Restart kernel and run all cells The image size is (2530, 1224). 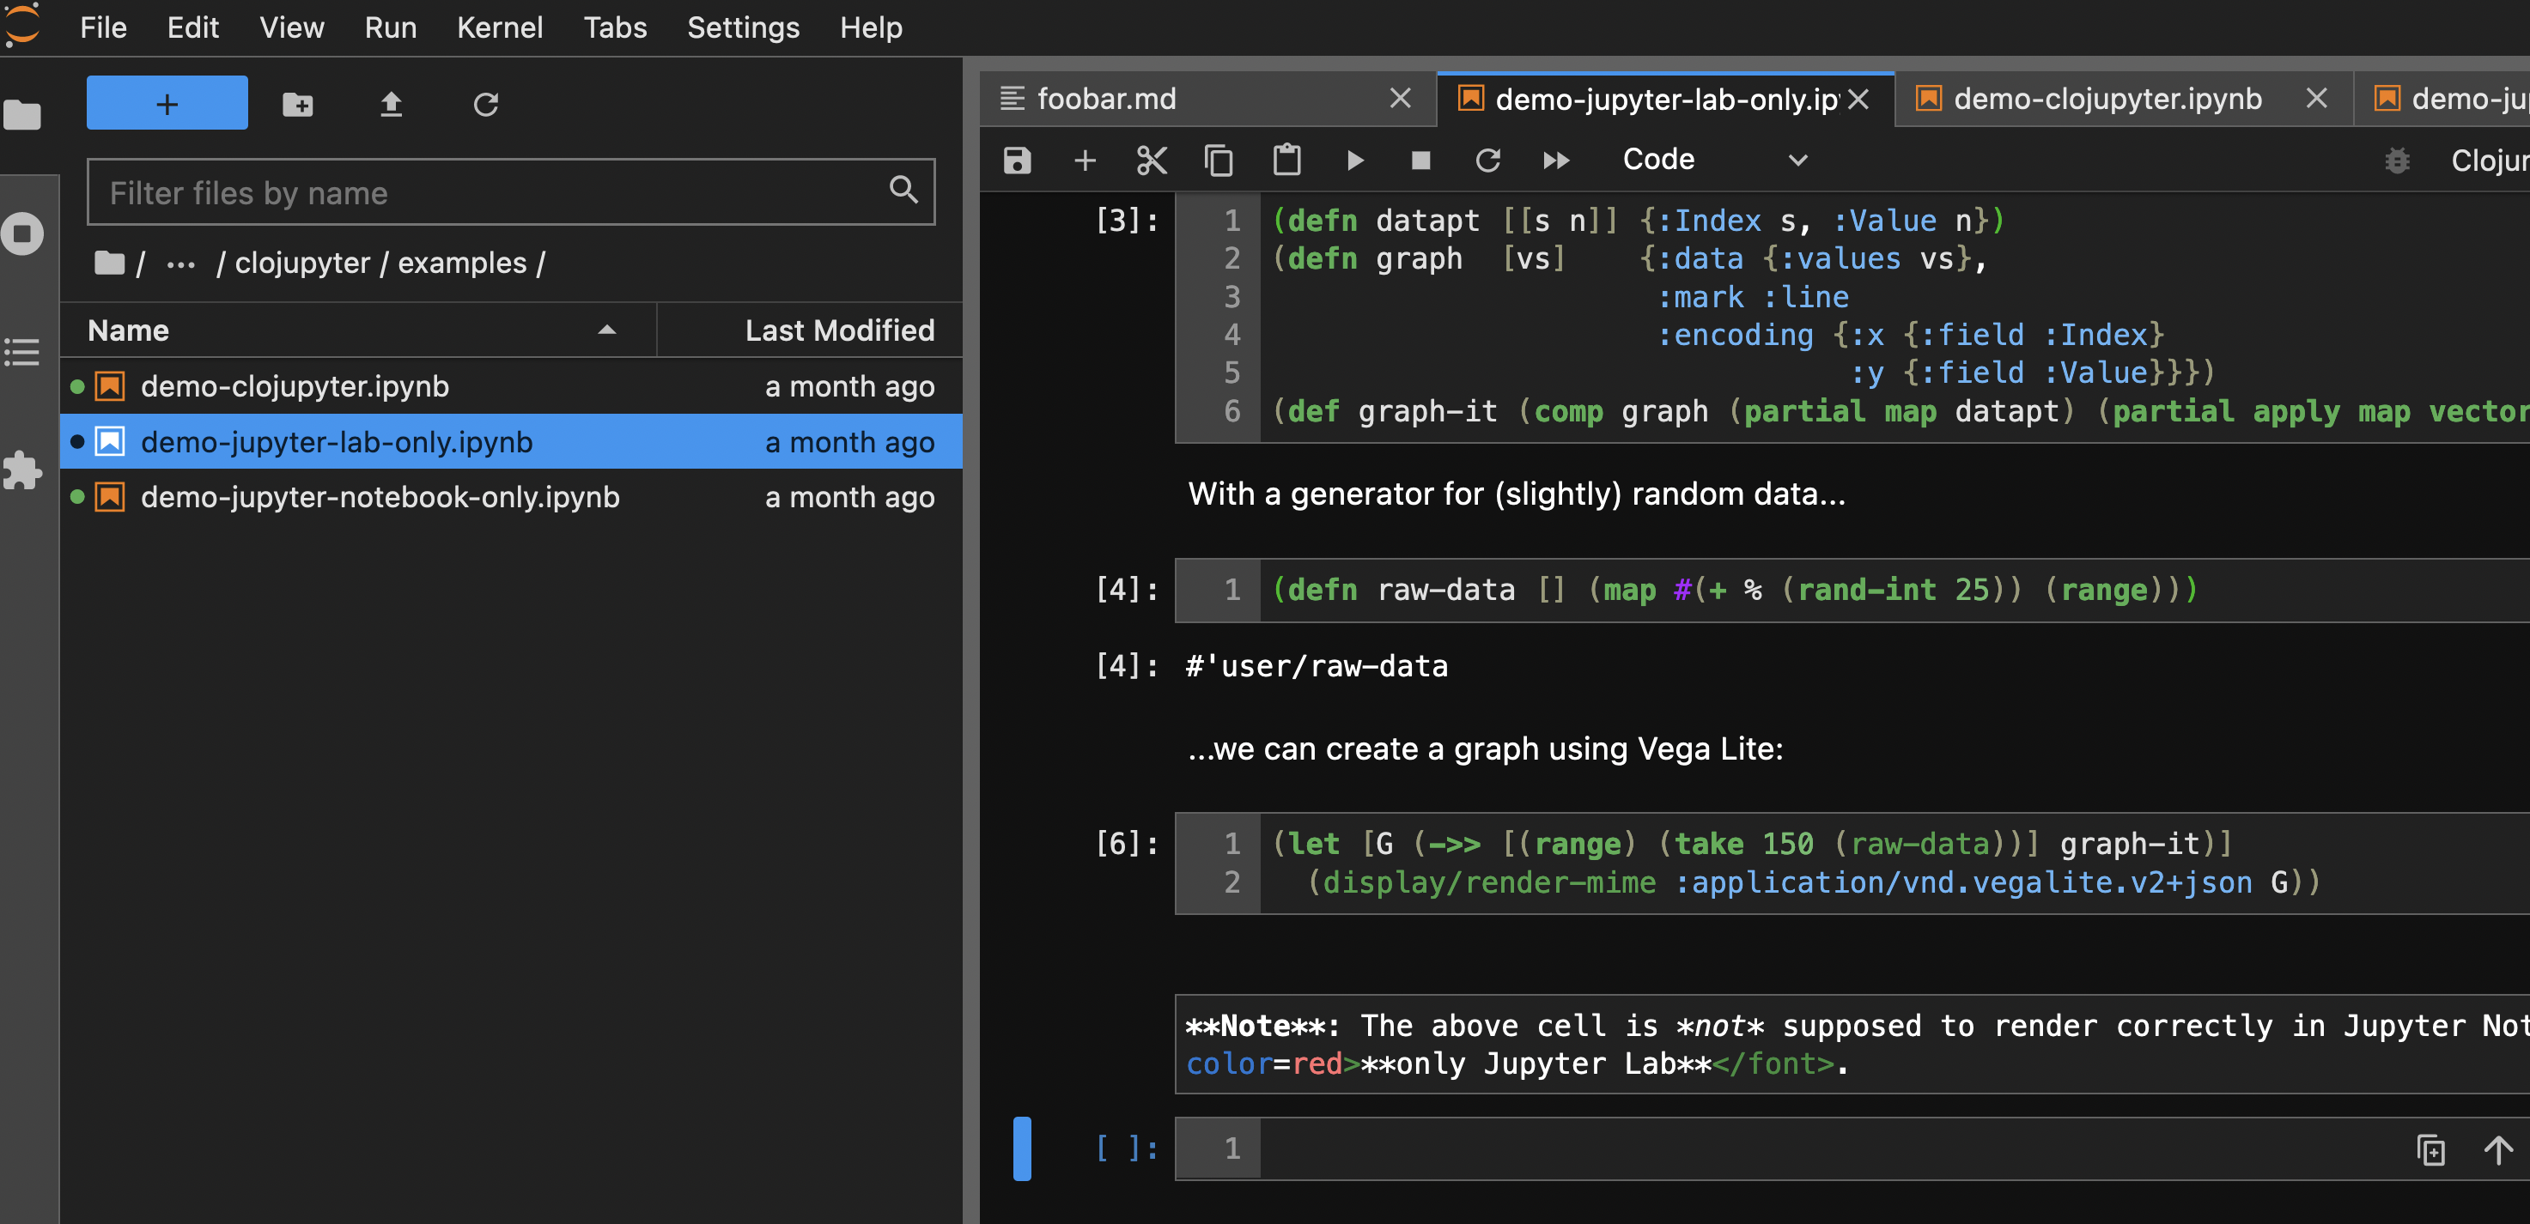click(x=1556, y=160)
